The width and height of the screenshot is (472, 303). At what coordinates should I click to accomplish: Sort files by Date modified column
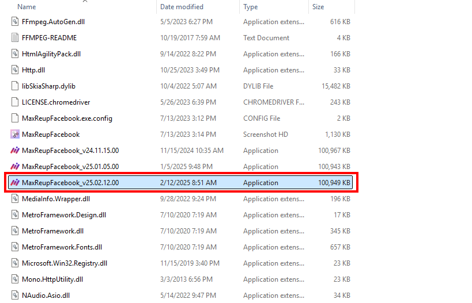[x=182, y=6]
